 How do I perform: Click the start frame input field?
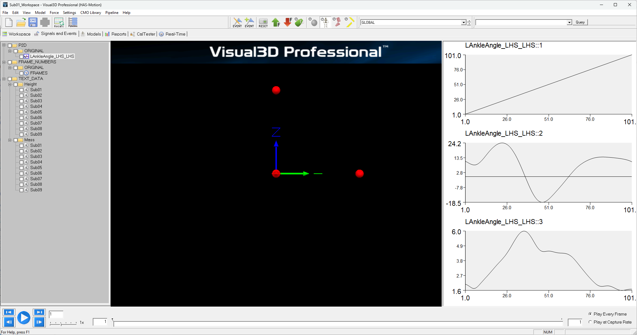click(100, 322)
